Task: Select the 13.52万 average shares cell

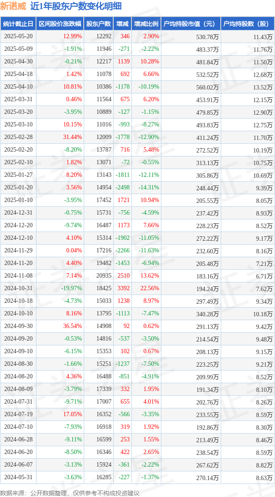Action: coord(263,87)
